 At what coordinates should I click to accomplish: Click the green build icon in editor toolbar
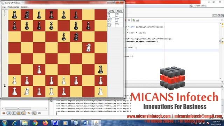click(x=134, y=20)
